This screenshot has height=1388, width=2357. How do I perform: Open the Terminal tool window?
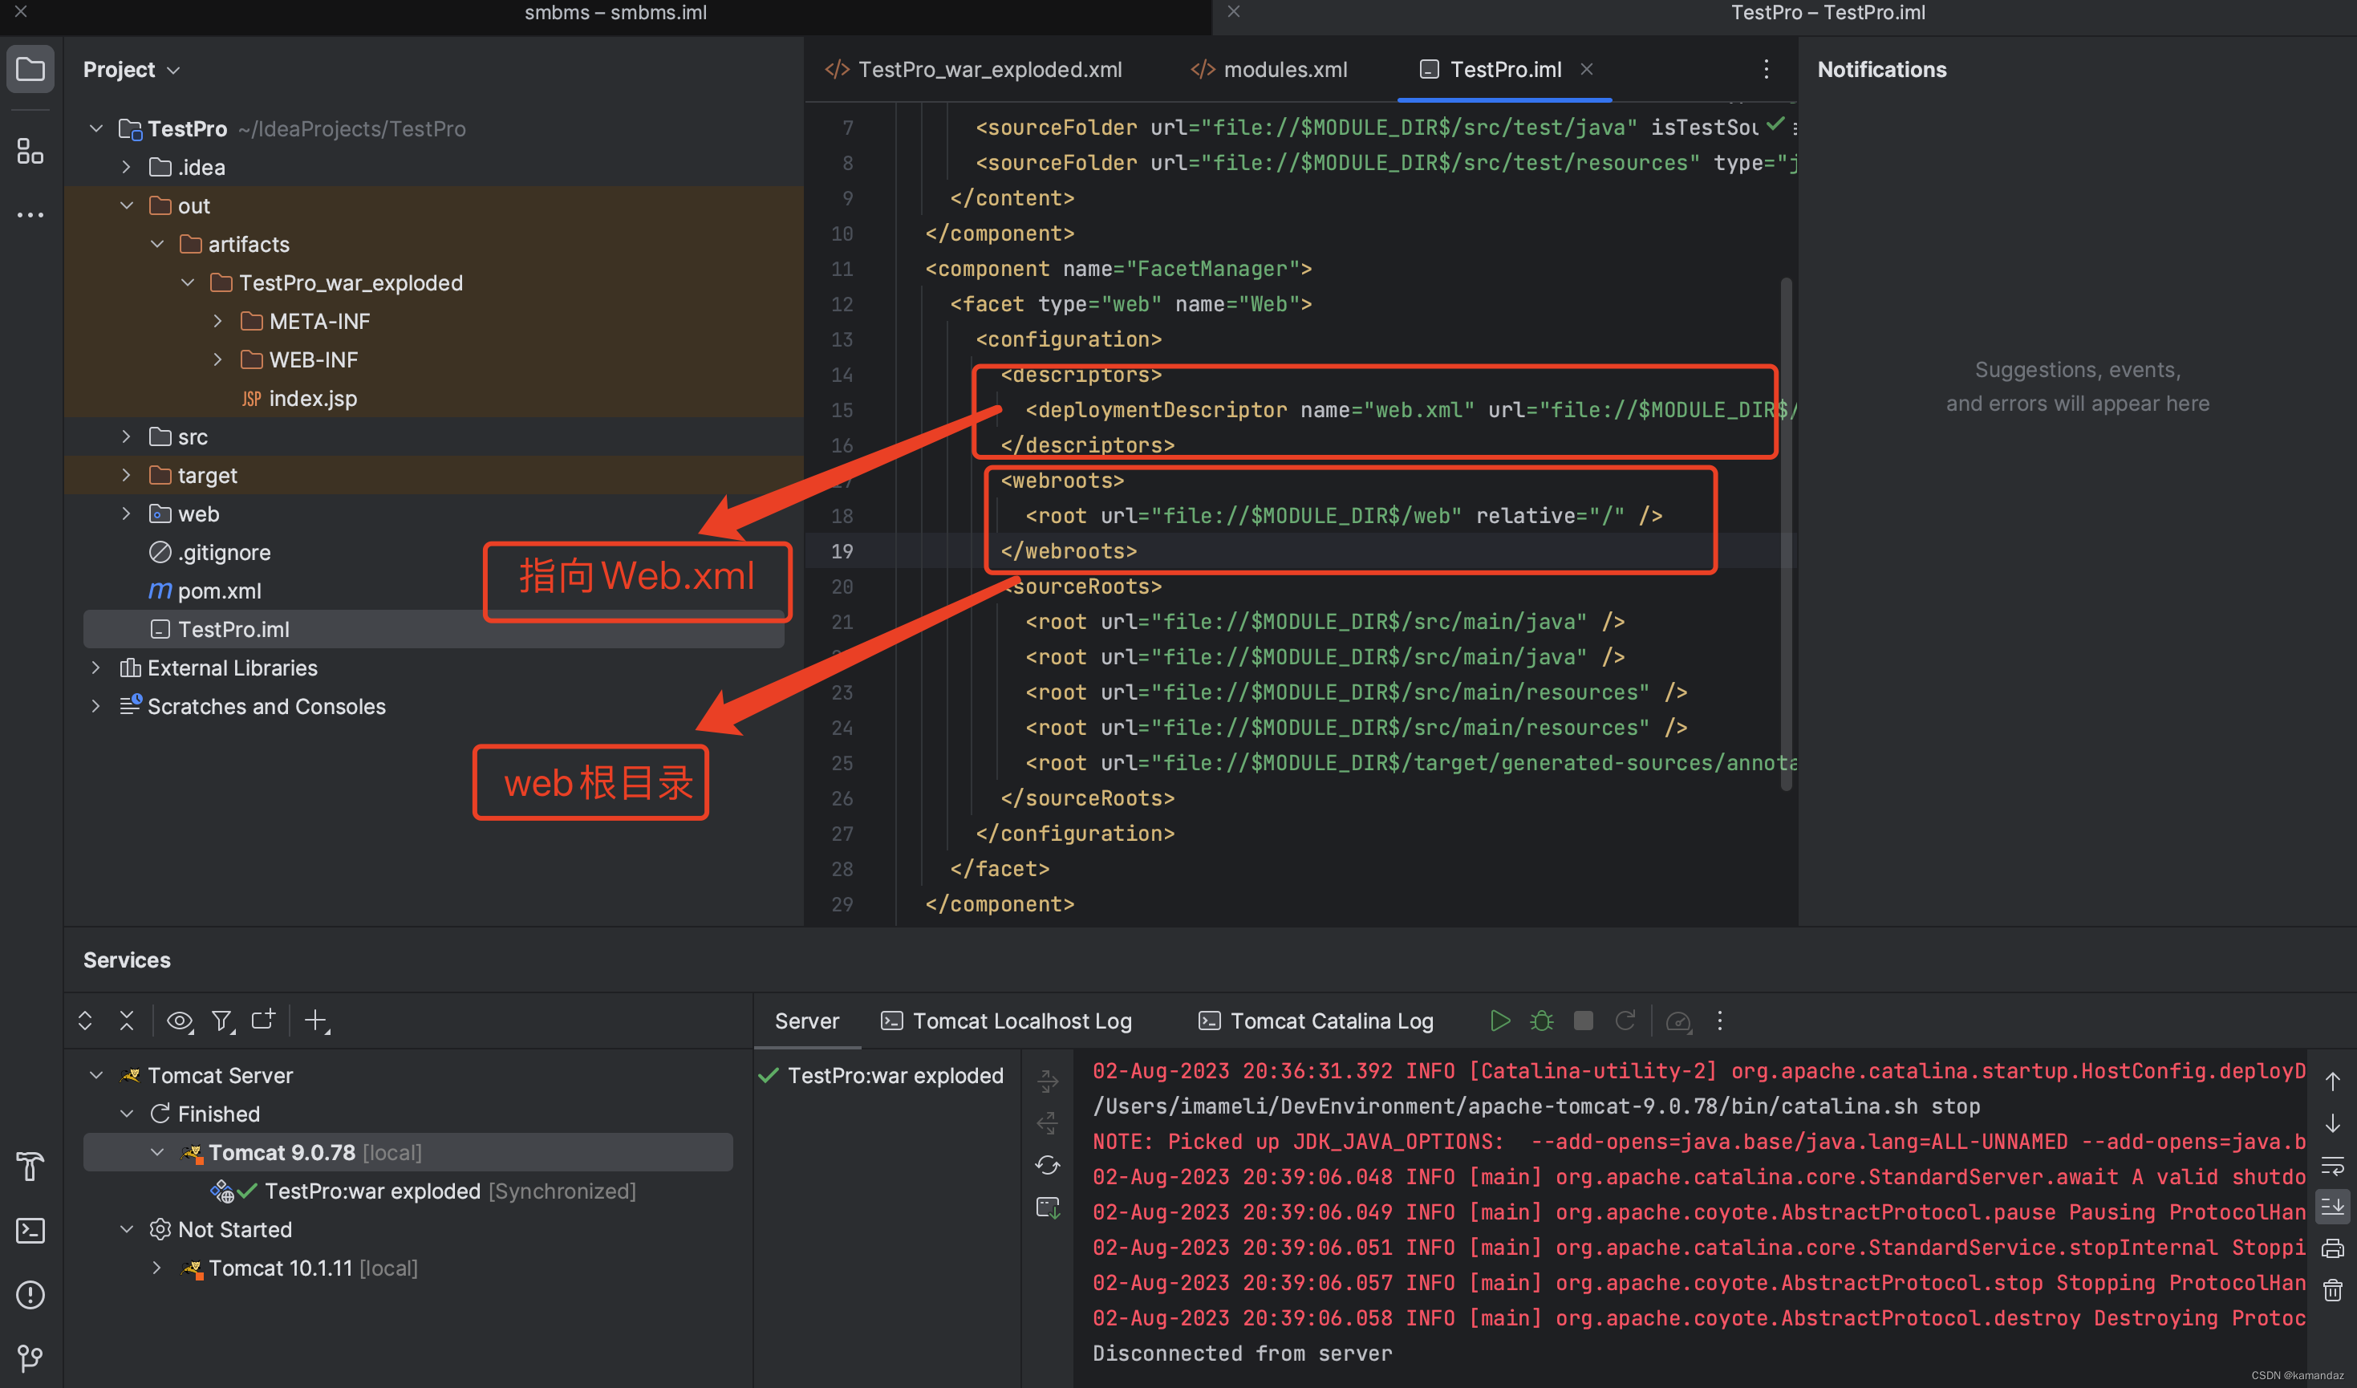pos(30,1230)
